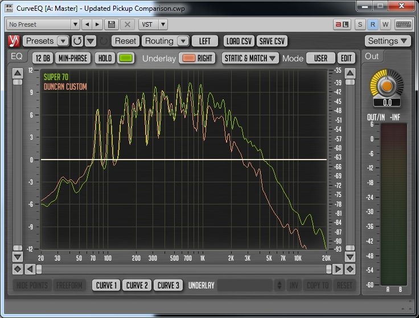
Task: Click the UNDERLAY selector field
Action: tap(245, 286)
